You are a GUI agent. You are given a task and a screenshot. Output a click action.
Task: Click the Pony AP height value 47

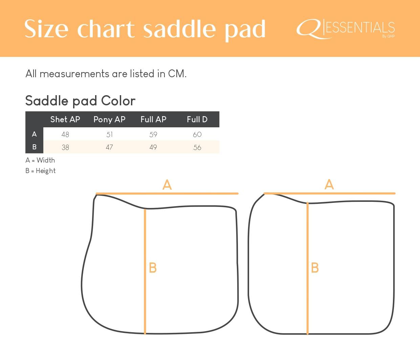(x=109, y=147)
